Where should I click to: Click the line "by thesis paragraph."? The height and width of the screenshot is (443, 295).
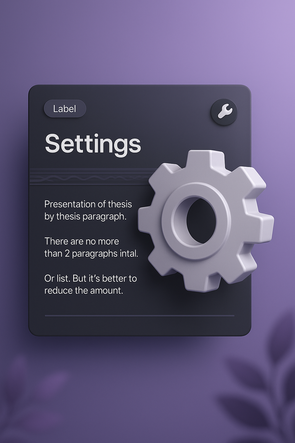tap(85, 216)
